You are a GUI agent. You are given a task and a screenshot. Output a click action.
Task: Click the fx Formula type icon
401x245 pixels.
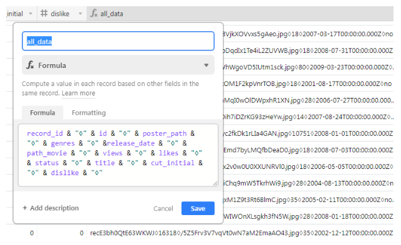[30, 65]
